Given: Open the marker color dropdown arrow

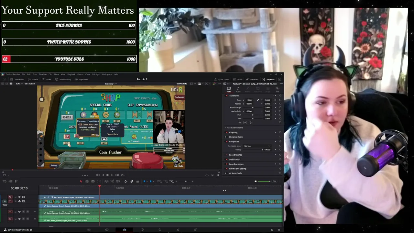Looking at the screenshot, I should (153, 181).
